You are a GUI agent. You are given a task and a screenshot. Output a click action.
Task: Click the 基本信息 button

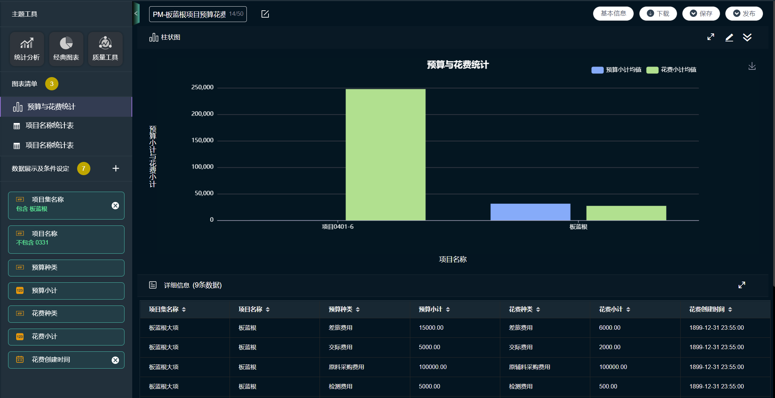point(613,14)
